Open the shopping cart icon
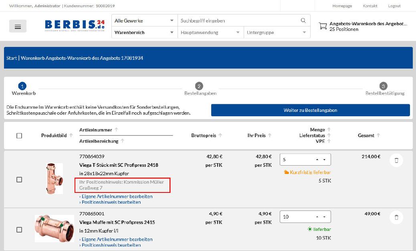Viewport: 416px width, 251px height. [323, 26]
